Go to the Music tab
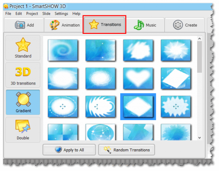 pos(145,25)
